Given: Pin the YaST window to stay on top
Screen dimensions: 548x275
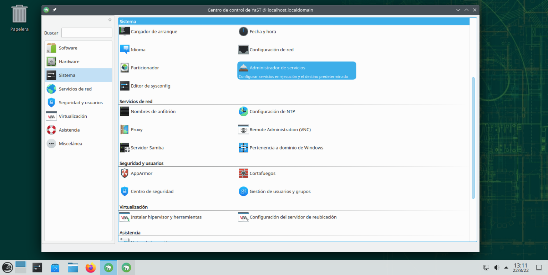Looking at the screenshot, I should click(x=54, y=10).
